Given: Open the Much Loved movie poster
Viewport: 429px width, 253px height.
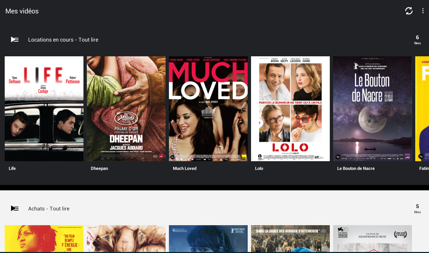Looking at the screenshot, I should point(208,109).
